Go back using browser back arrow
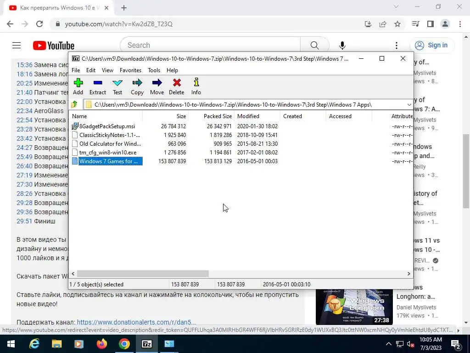Viewport: 470px width, 353px height. [x=10, y=24]
